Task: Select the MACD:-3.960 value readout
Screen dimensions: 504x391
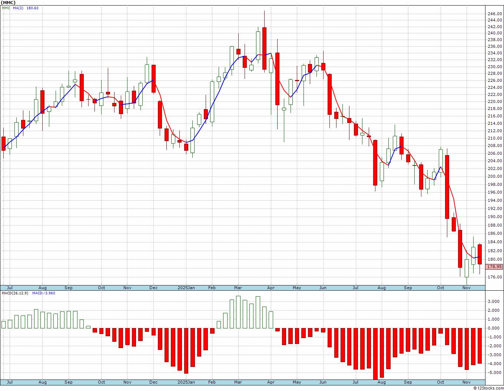Action: (43, 293)
